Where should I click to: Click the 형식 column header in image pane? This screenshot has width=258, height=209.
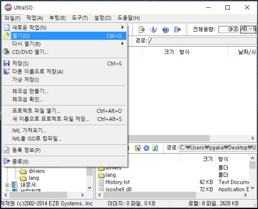point(202,52)
